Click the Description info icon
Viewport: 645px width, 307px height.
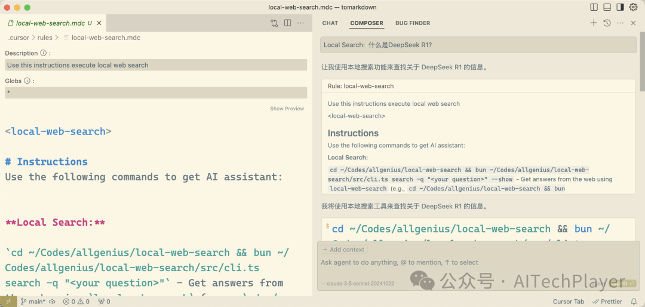(x=43, y=53)
